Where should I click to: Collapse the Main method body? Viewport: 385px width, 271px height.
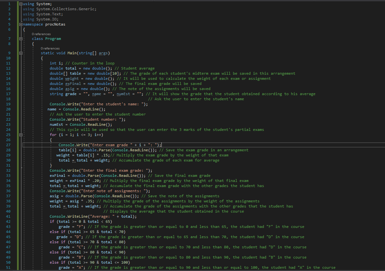pyautogui.click(x=21, y=53)
